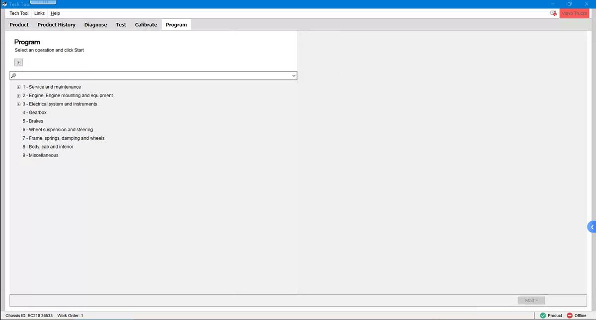Expand 1 - Service and maintenance
This screenshot has height=320, width=596.
18,87
